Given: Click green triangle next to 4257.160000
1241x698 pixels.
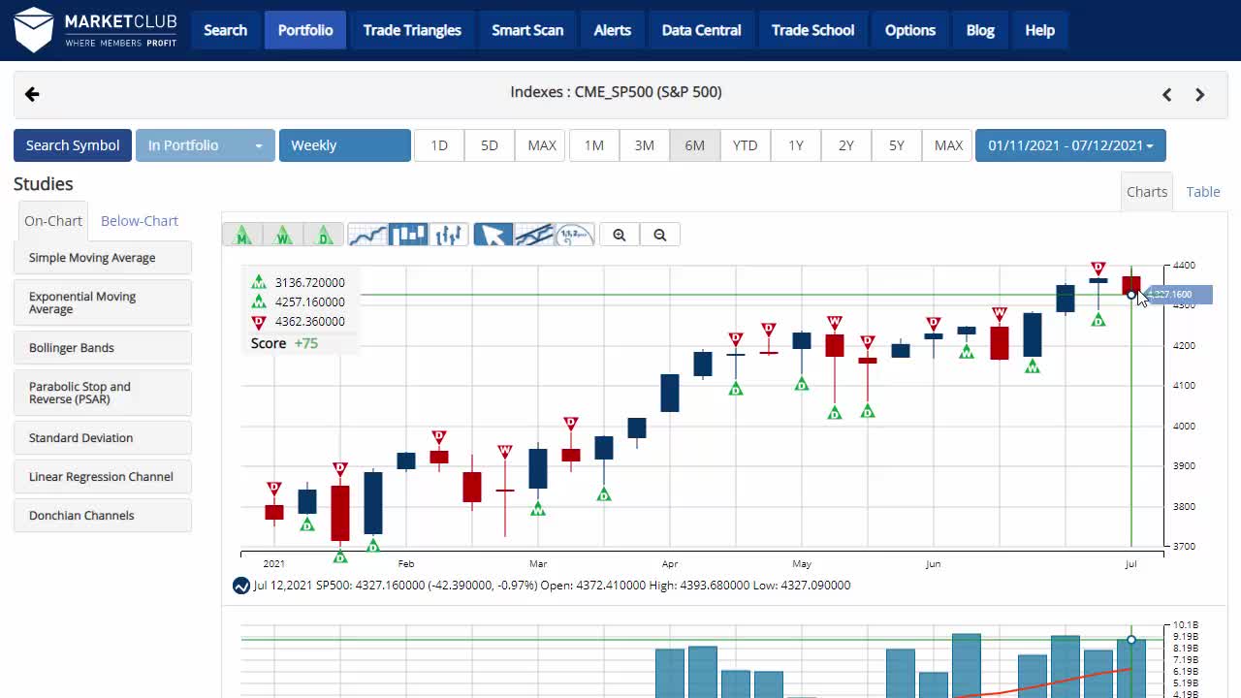Looking at the screenshot, I should (x=259, y=301).
